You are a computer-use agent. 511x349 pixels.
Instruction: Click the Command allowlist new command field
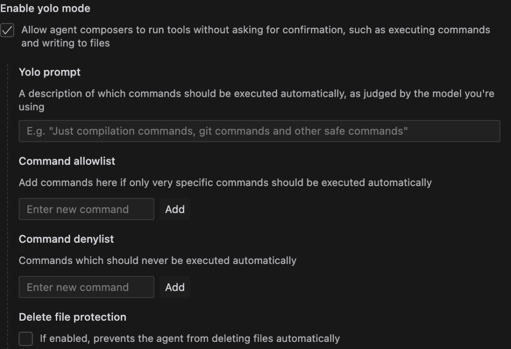87,209
